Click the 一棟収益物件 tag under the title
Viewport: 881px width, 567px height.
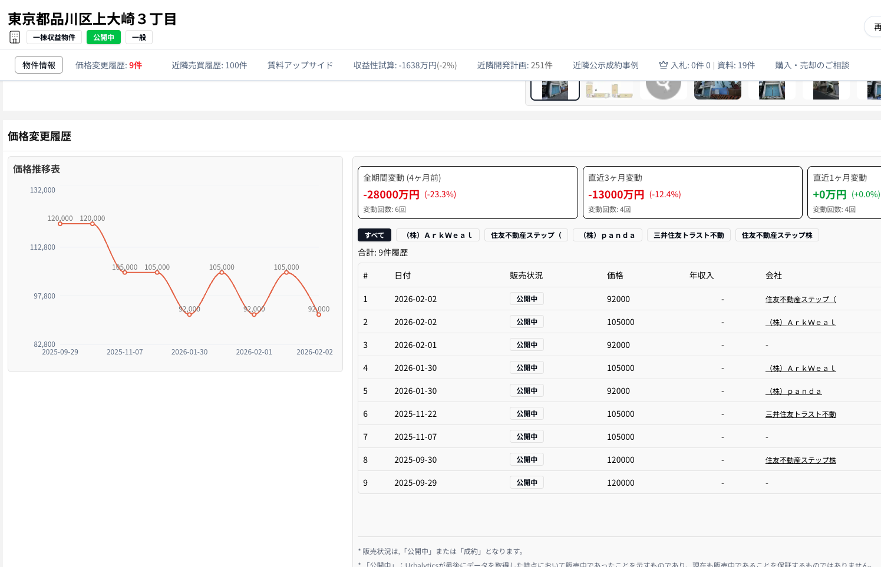pos(55,37)
